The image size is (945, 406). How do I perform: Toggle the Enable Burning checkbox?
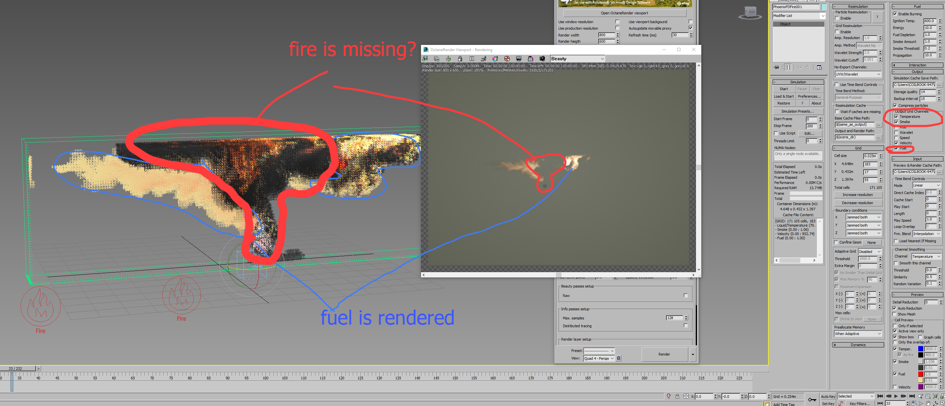895,14
